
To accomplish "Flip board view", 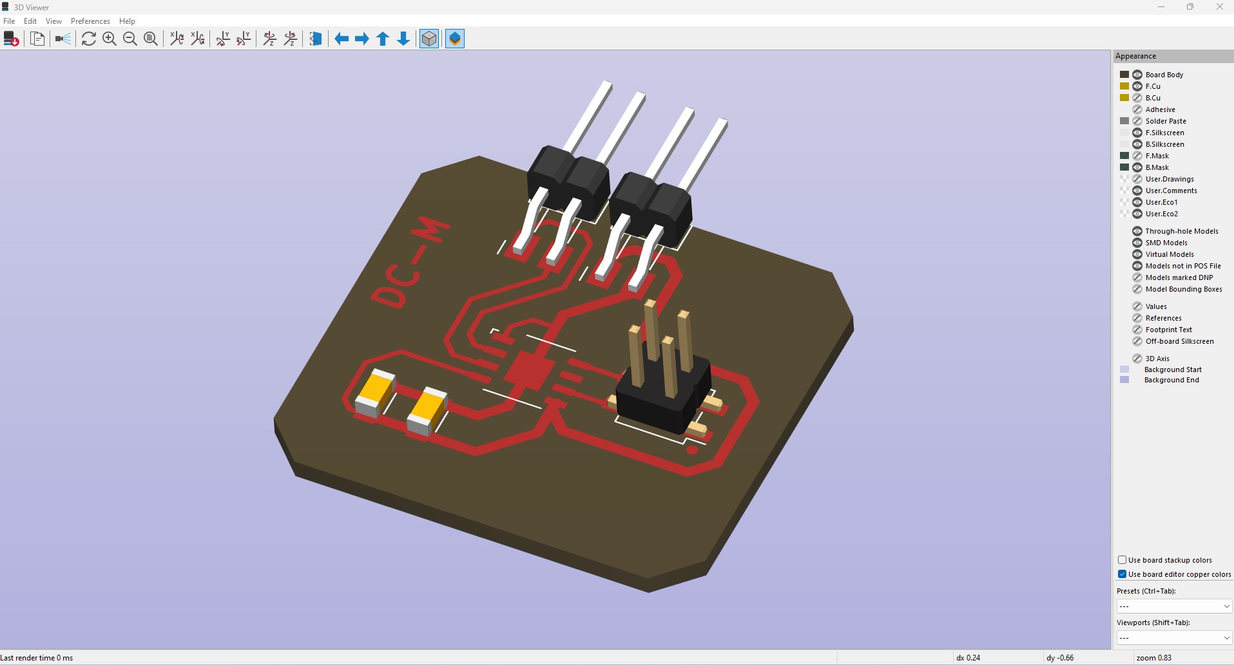I will 316,39.
